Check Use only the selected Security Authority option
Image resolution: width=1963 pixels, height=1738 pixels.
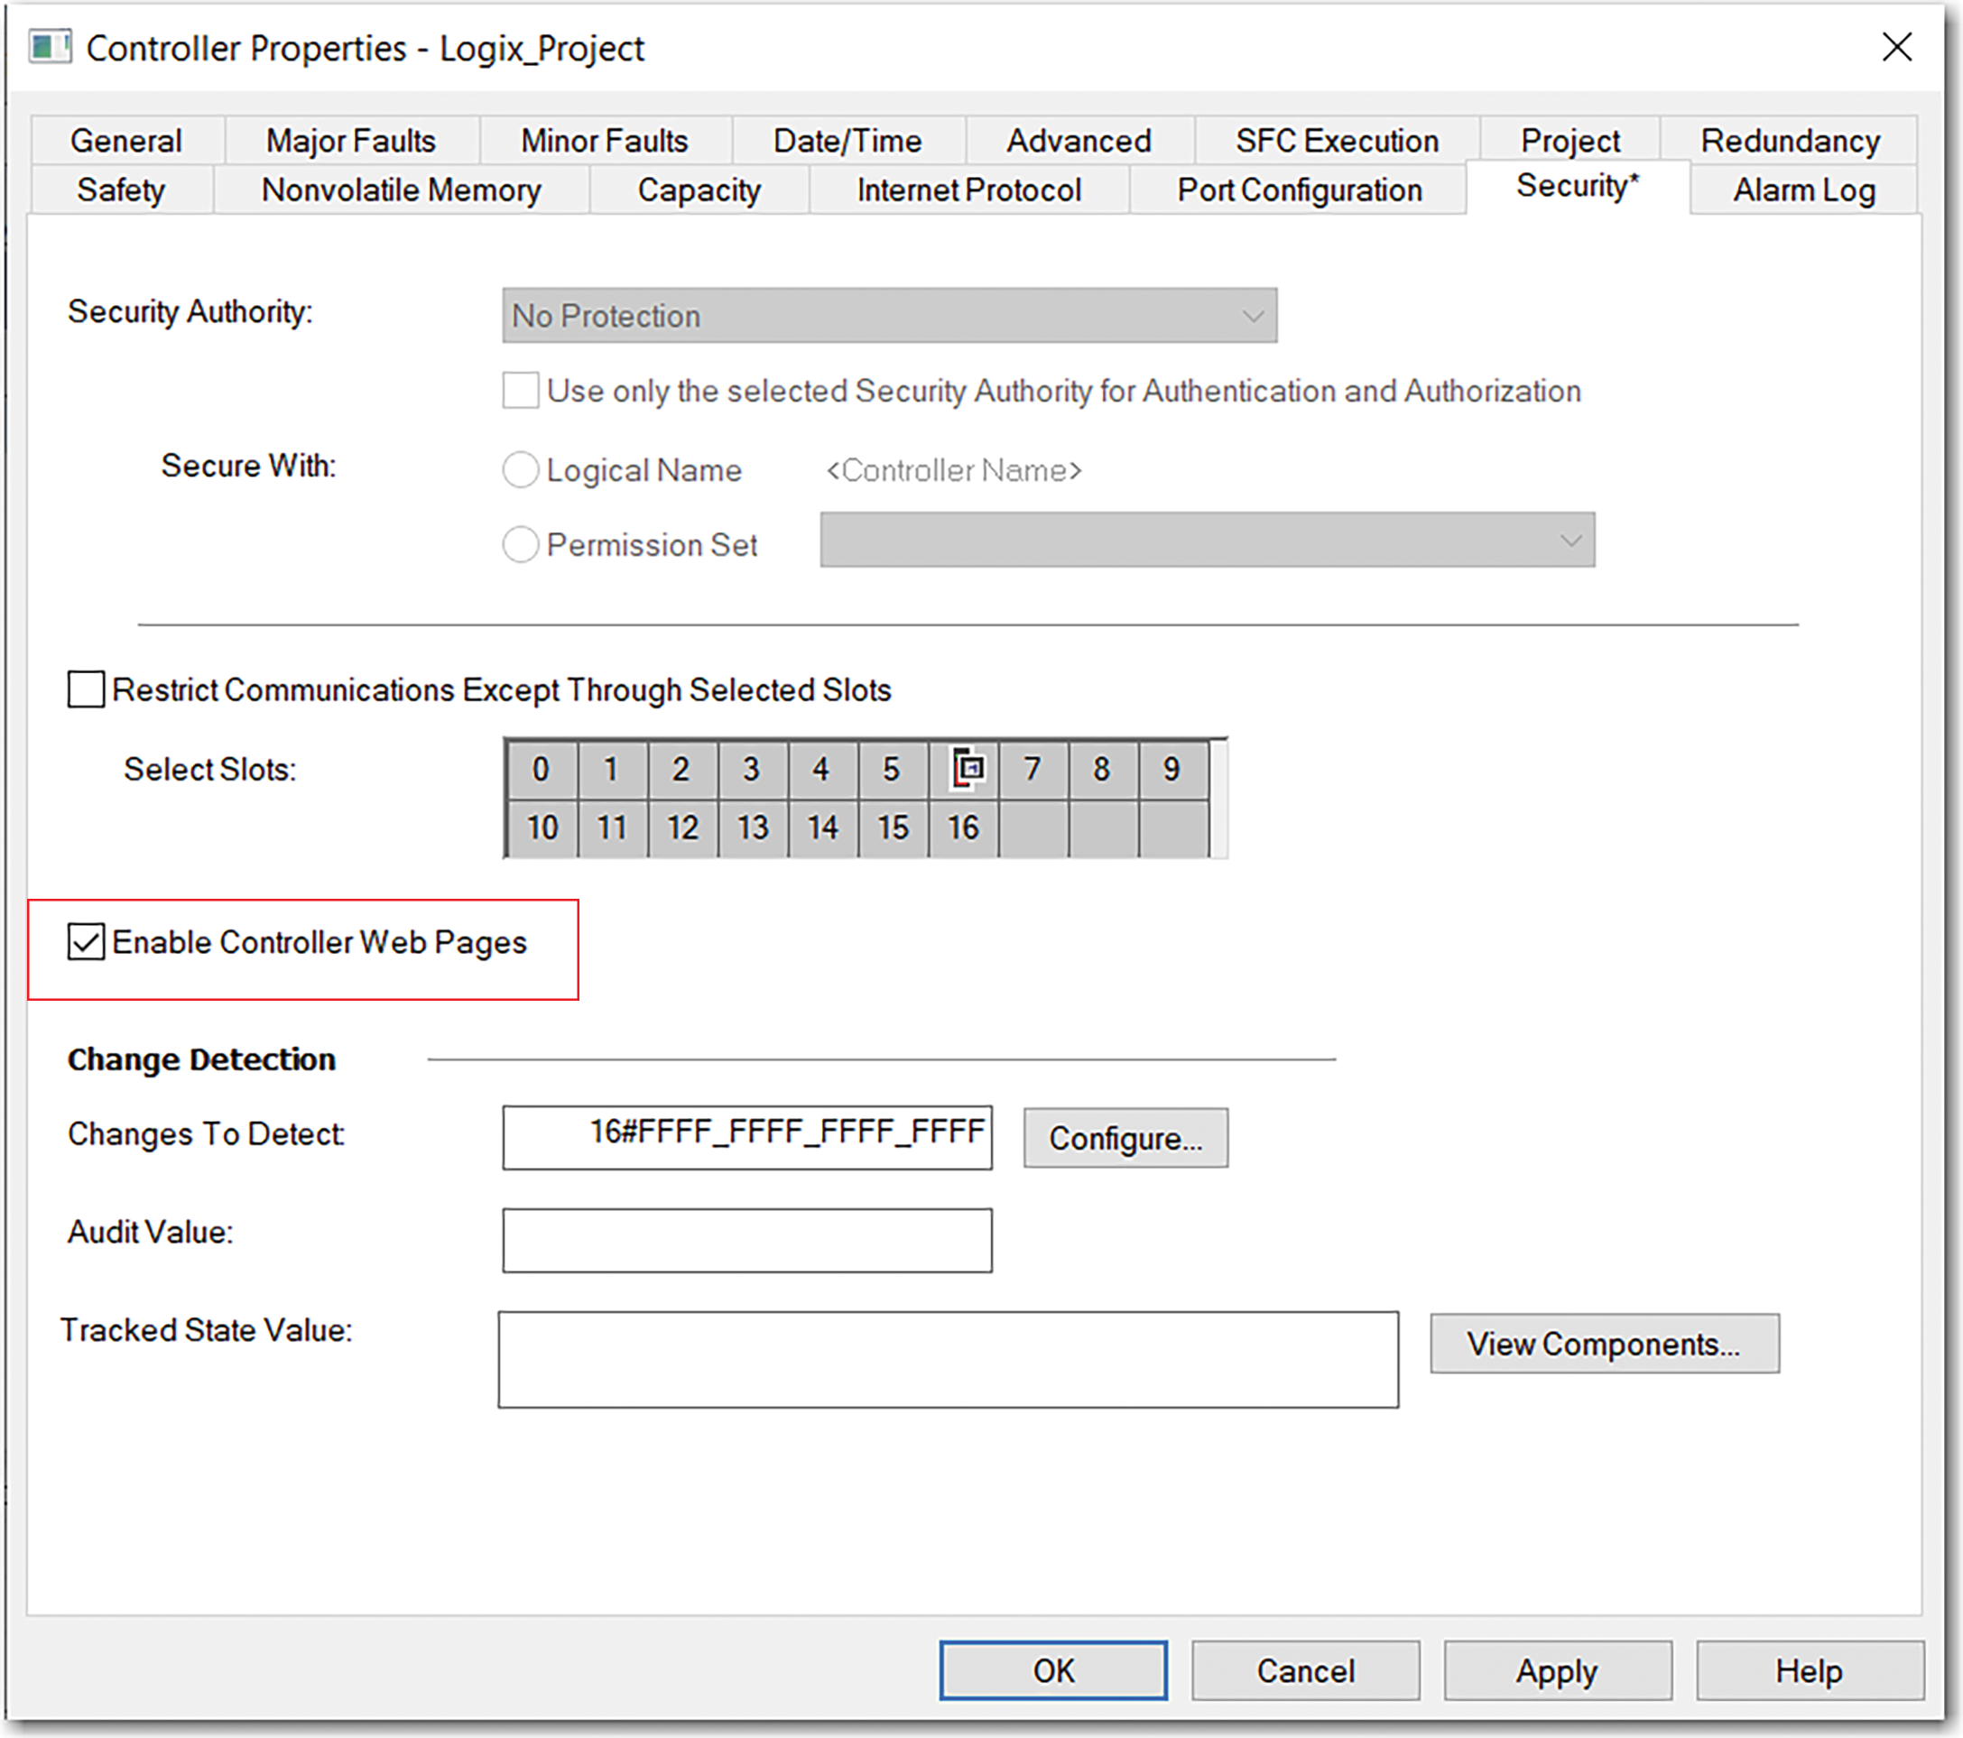(x=520, y=391)
